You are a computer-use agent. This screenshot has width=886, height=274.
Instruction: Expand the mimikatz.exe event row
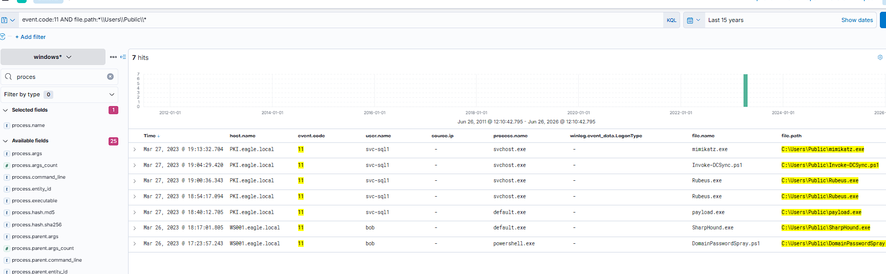pyautogui.click(x=135, y=150)
